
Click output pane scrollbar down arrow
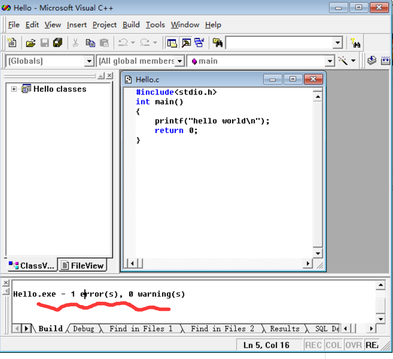[381, 319]
